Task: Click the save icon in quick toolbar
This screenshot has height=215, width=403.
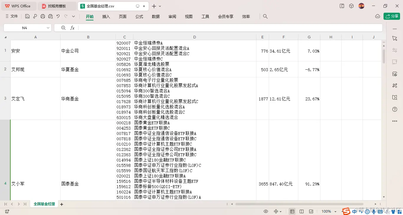Action: click(27, 17)
